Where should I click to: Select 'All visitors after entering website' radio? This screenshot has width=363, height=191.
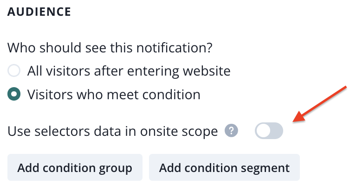[x=14, y=71]
